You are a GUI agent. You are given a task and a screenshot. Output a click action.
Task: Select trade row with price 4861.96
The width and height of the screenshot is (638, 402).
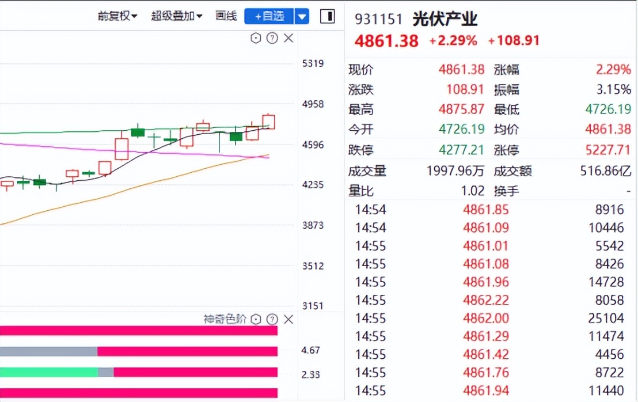[x=489, y=282]
